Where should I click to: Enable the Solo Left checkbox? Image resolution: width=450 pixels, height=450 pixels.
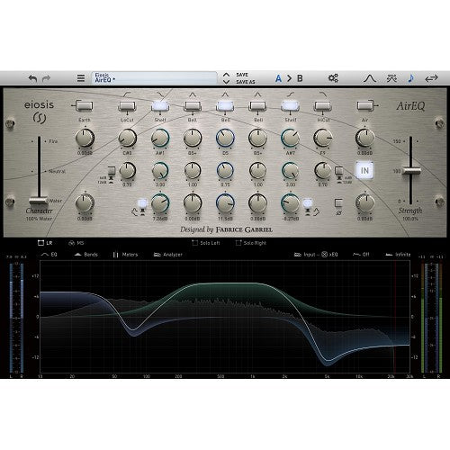pos(206,243)
